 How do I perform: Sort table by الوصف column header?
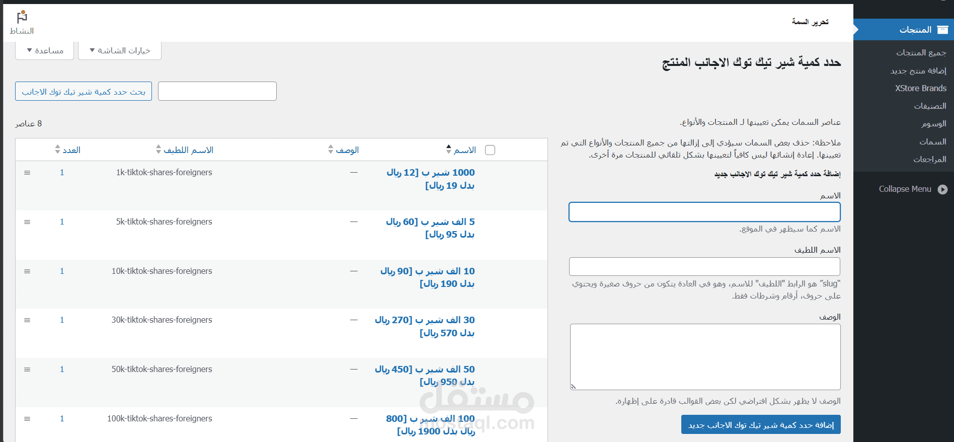pos(347,150)
